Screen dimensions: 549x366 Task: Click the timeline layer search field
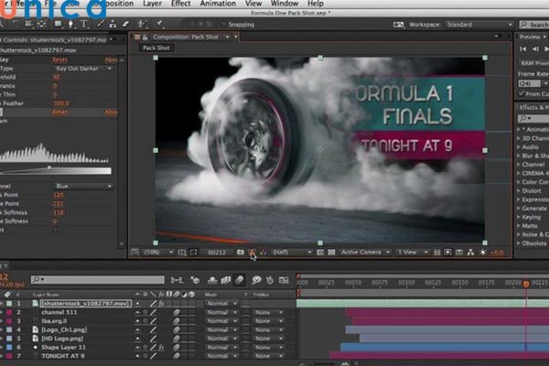[x=98, y=279]
